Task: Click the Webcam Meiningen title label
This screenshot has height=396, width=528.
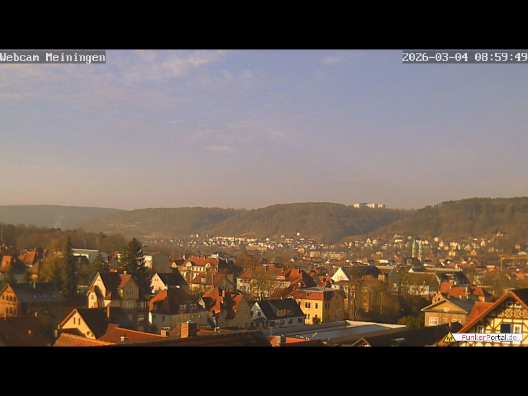Action: coord(52,57)
